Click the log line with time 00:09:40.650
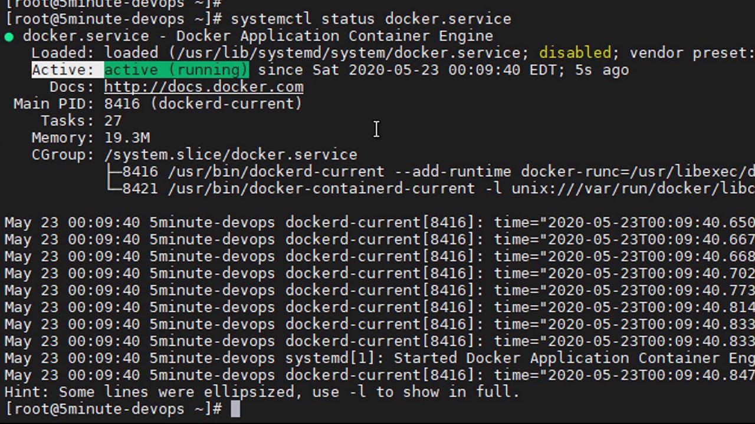 [379, 223]
